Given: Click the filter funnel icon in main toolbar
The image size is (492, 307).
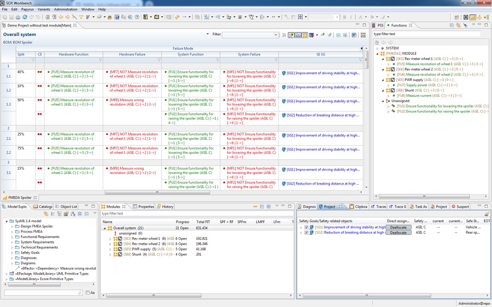Looking at the screenshot, I should tap(81, 17).
